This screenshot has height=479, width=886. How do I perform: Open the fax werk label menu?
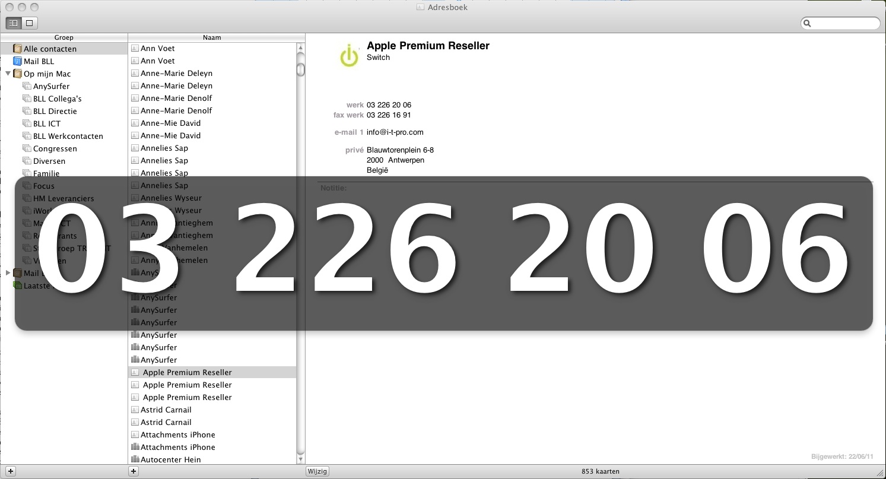coord(348,115)
